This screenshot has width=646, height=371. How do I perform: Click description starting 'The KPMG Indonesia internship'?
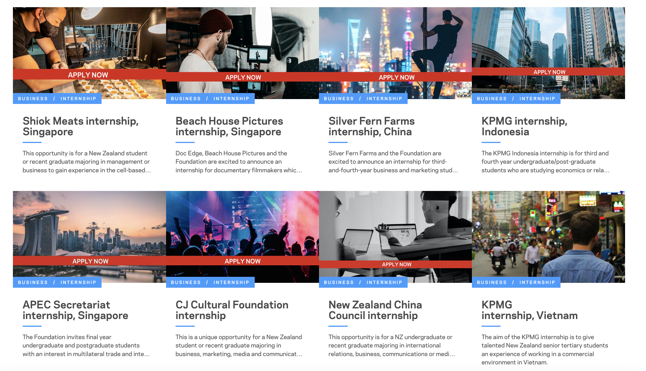point(545,162)
